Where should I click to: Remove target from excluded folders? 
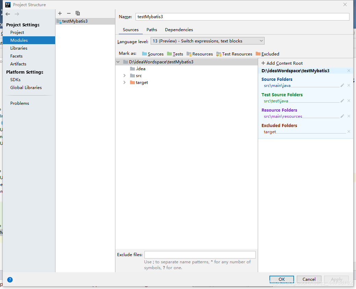tap(349, 132)
